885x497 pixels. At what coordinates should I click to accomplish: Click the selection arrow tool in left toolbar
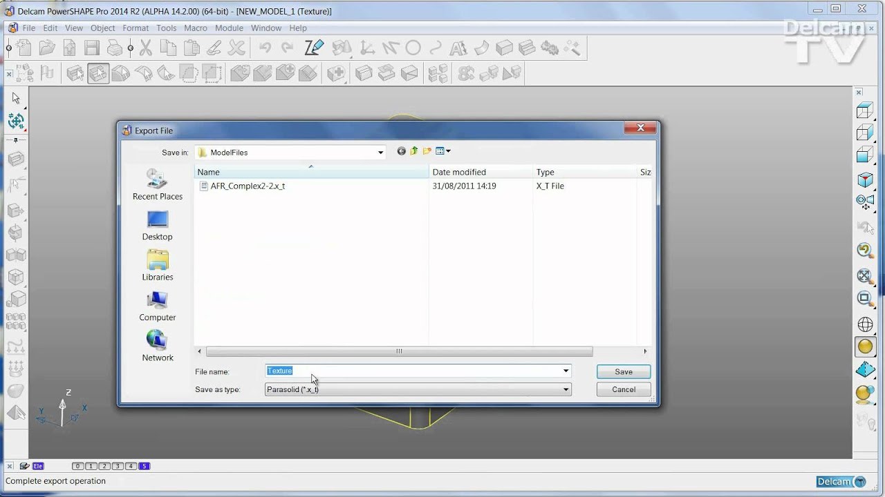click(16, 98)
